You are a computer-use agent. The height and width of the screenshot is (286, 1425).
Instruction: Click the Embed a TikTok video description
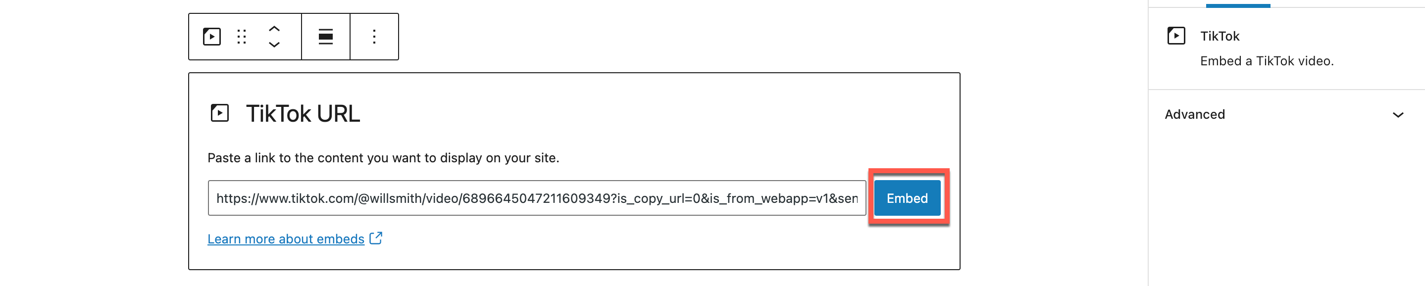click(1266, 61)
